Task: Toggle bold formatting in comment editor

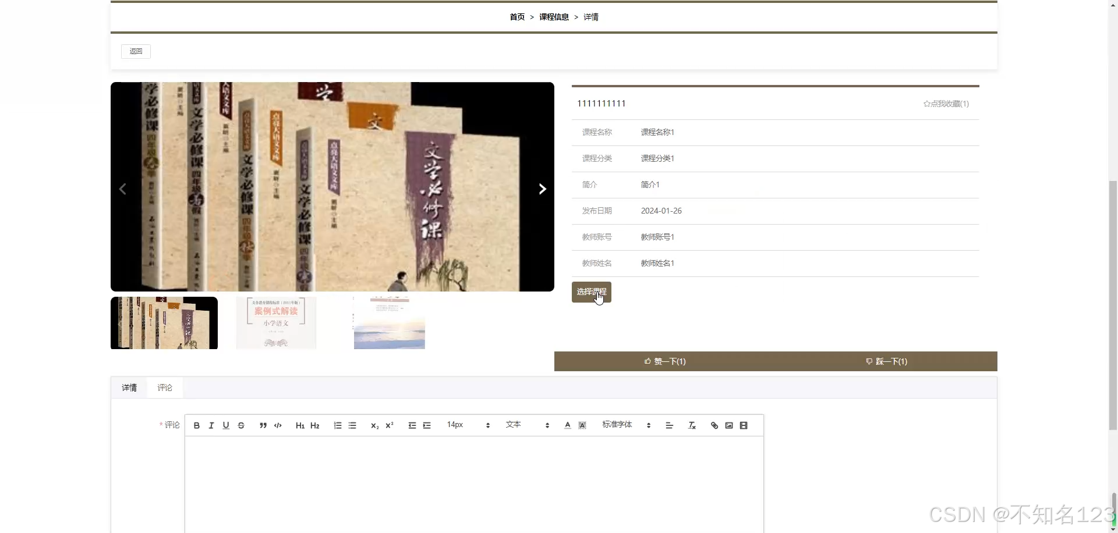Action: [197, 425]
